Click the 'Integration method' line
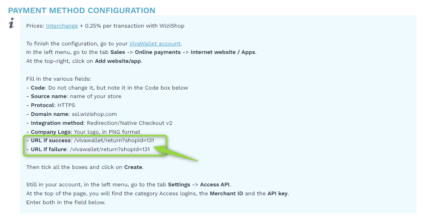 click(x=99, y=123)
